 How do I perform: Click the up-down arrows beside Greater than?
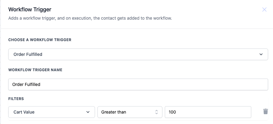[156, 112]
